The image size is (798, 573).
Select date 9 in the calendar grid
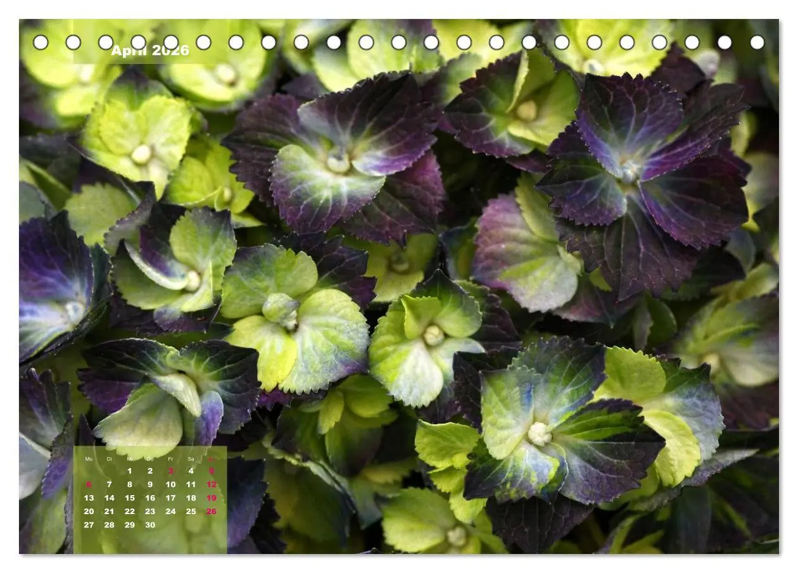(x=150, y=484)
